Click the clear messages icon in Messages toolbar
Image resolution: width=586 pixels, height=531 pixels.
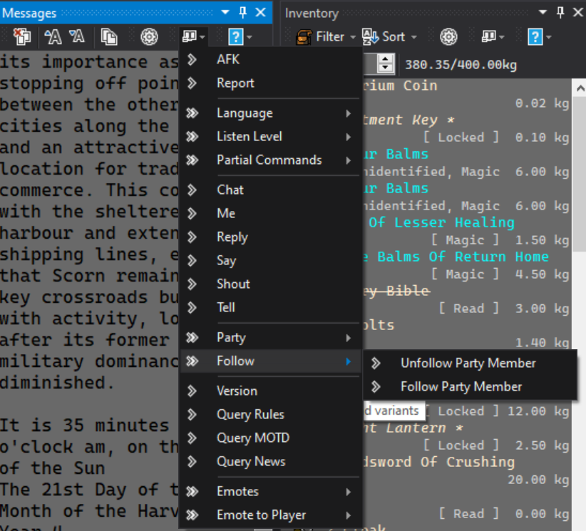point(22,36)
